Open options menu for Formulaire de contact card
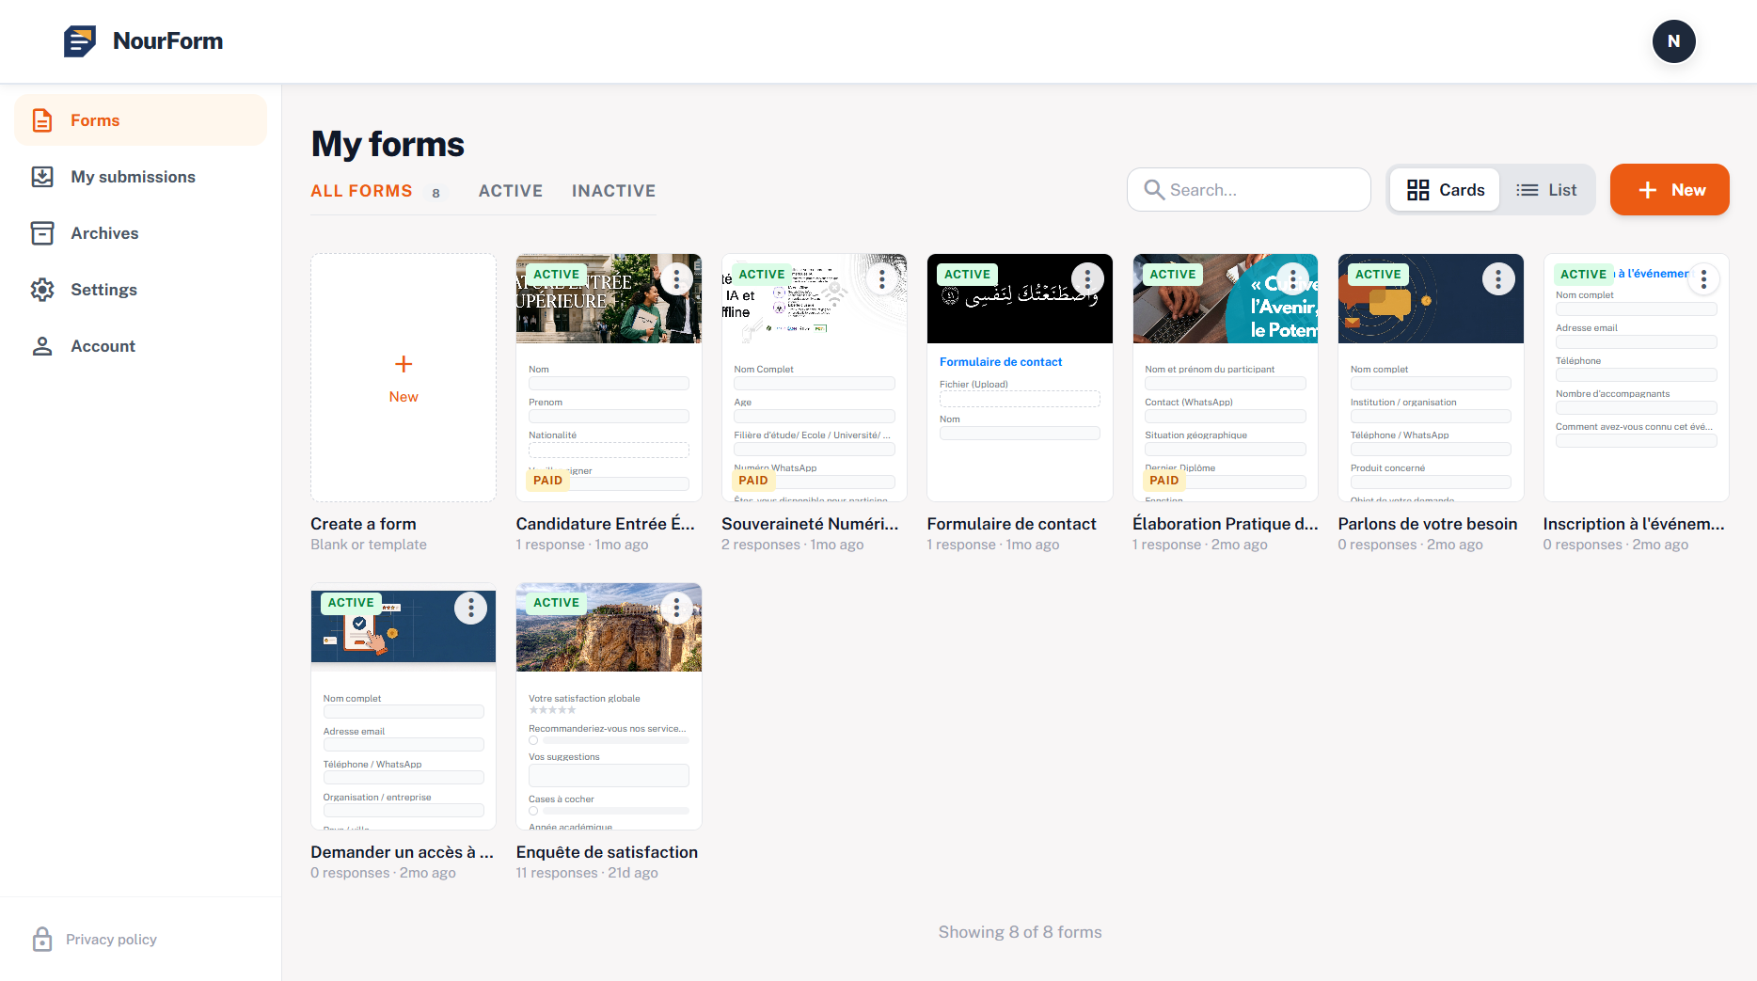This screenshot has height=981, width=1757. pyautogui.click(x=1087, y=278)
